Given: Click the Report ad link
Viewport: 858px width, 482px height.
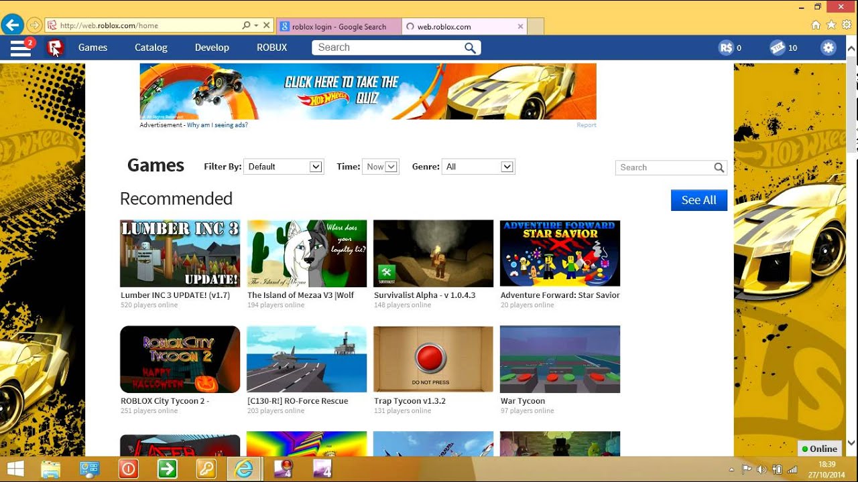Looking at the screenshot, I should point(587,125).
